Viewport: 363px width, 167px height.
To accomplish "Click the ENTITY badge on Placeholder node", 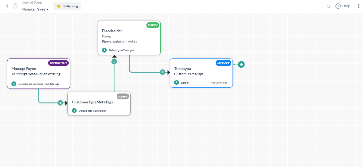I will (x=153, y=25).
